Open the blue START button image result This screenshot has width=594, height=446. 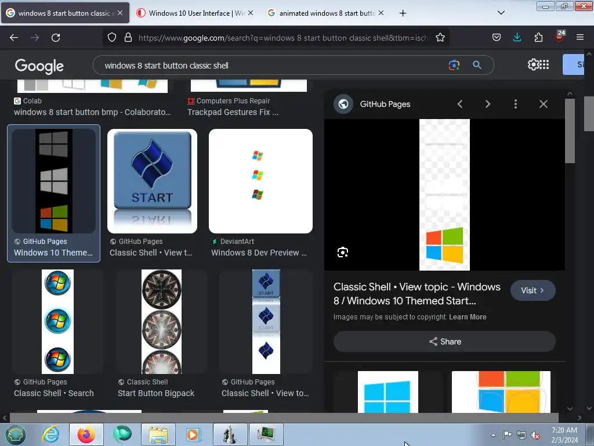pos(152,181)
